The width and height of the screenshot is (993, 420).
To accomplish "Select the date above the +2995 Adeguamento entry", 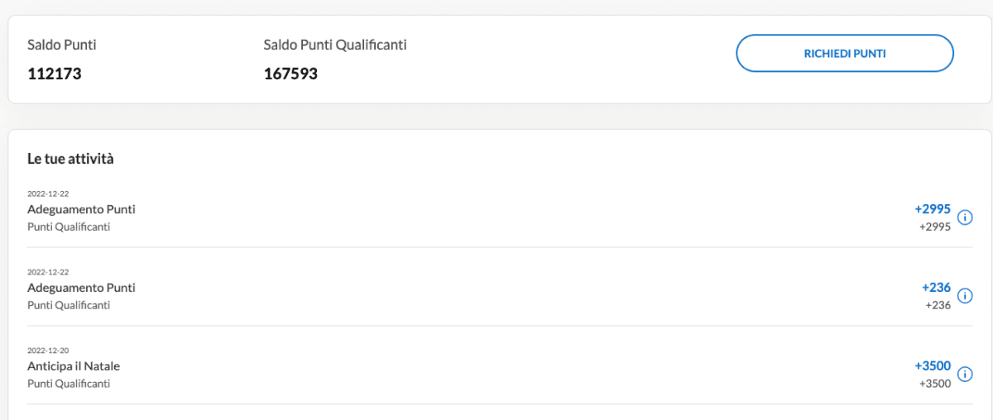I will [48, 193].
